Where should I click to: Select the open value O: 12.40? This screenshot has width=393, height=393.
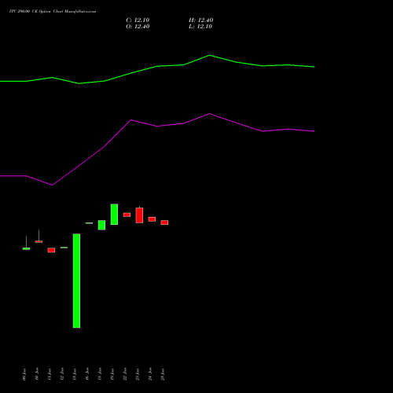click(x=138, y=27)
